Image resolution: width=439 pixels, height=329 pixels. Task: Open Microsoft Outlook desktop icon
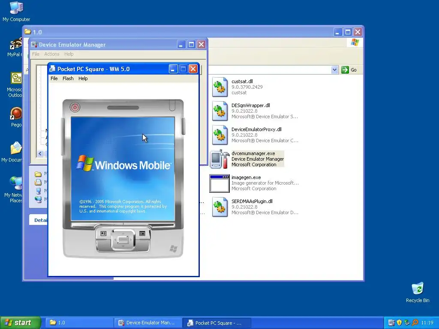pyautogui.click(x=16, y=78)
